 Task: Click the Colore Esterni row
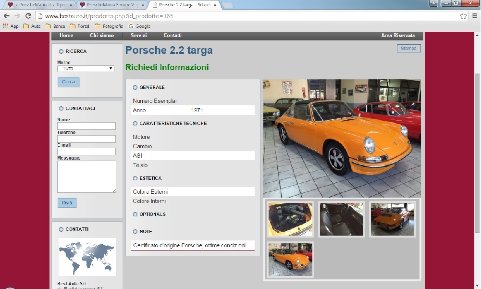(193, 192)
